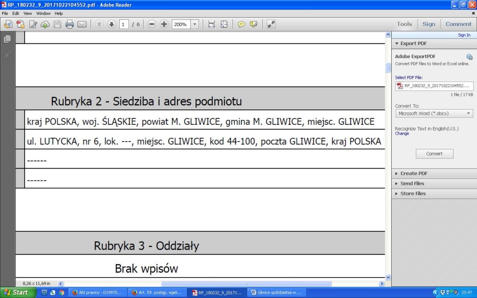
Task: Switch to the Comment pane tab
Action: [458, 24]
